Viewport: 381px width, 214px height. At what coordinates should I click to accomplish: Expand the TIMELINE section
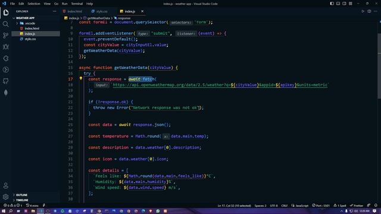click(x=22, y=200)
